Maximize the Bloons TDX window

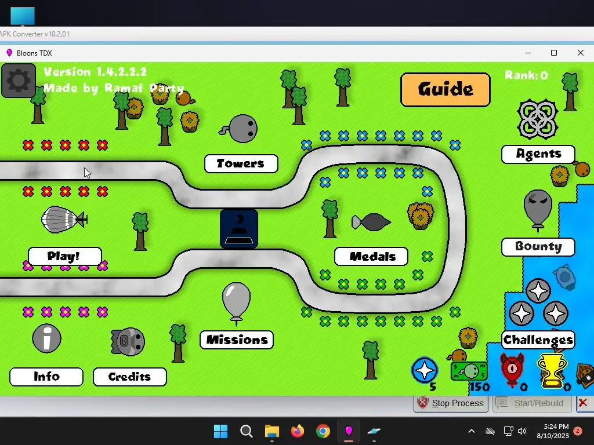click(x=554, y=53)
